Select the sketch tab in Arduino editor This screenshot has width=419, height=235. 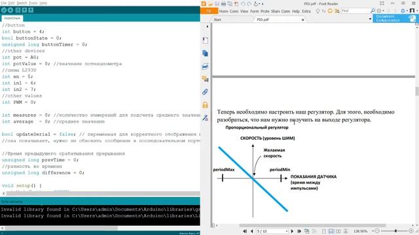pyautogui.click(x=12, y=18)
